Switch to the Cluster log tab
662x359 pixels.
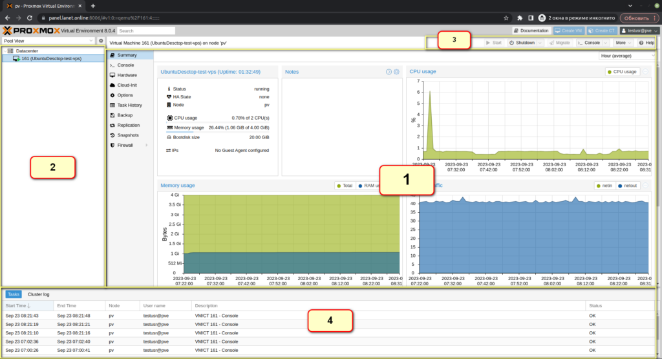click(39, 294)
